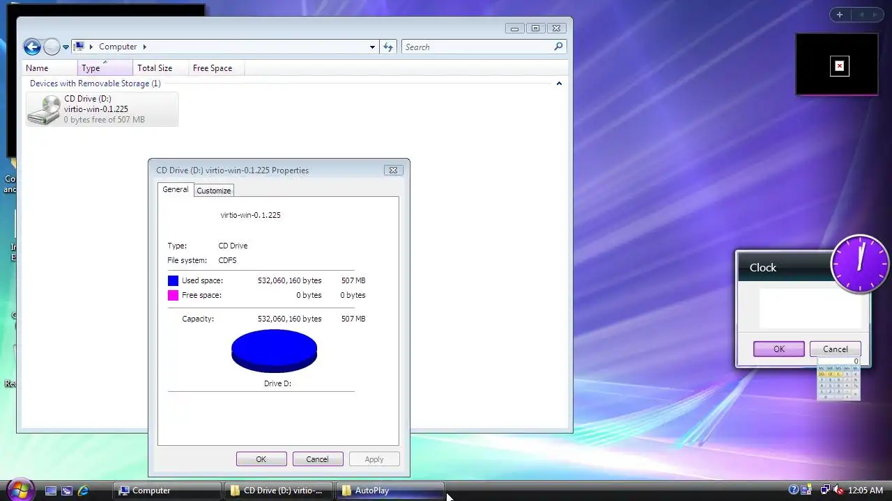Click the plus button to add gadgets
The image size is (892, 501).
tap(840, 15)
